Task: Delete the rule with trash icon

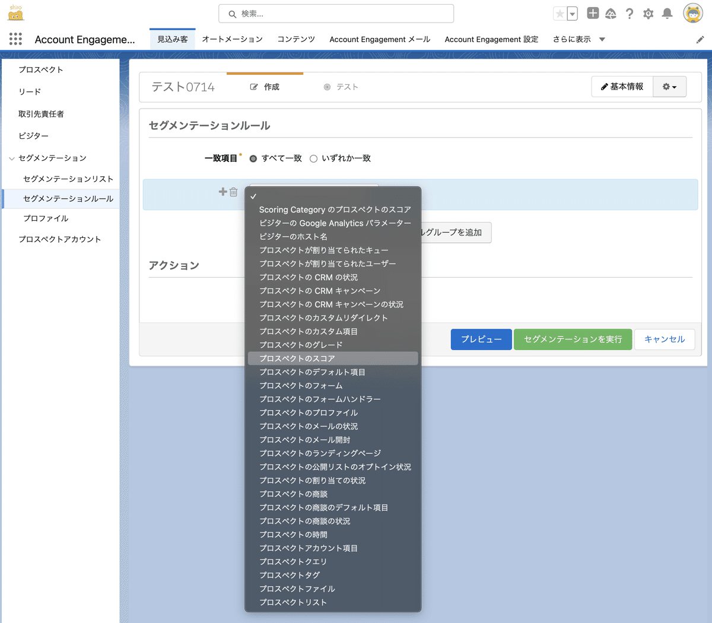Action: click(x=234, y=192)
